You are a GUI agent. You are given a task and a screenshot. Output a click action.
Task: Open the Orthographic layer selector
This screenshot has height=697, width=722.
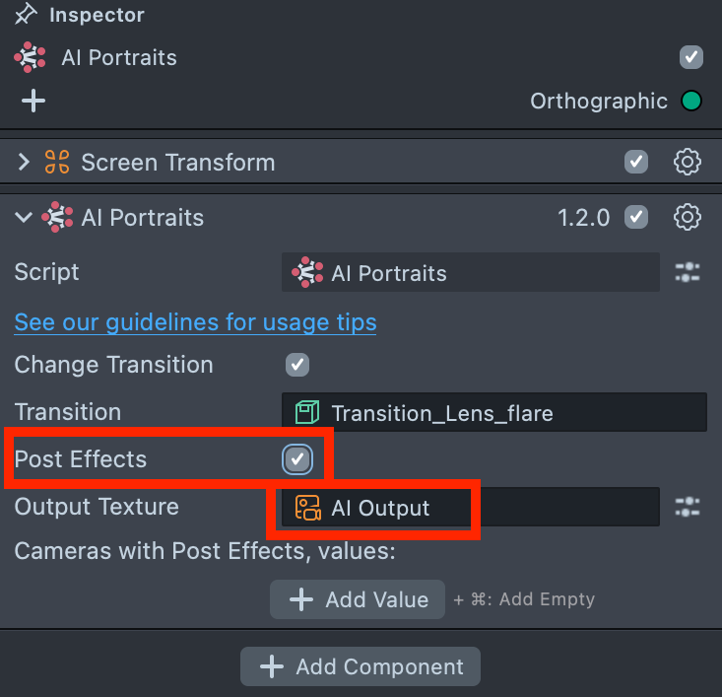click(x=598, y=101)
